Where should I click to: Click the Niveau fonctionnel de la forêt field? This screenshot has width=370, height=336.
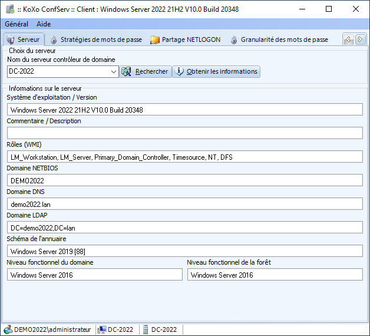pos(275,275)
